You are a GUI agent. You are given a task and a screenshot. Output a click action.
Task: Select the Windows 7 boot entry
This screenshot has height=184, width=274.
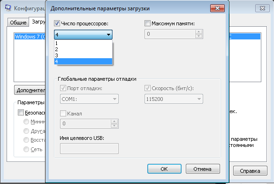click(x=30, y=37)
